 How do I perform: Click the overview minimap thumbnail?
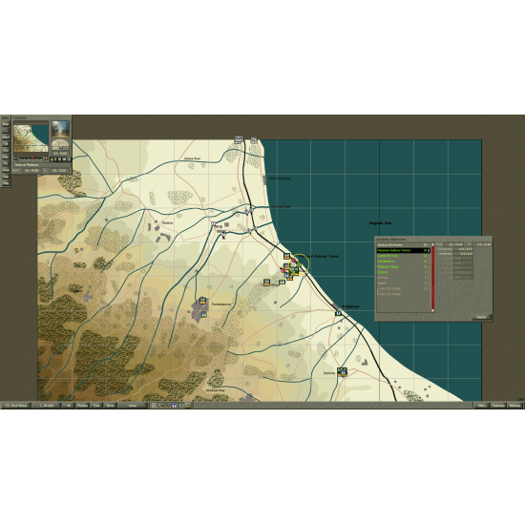(31, 138)
